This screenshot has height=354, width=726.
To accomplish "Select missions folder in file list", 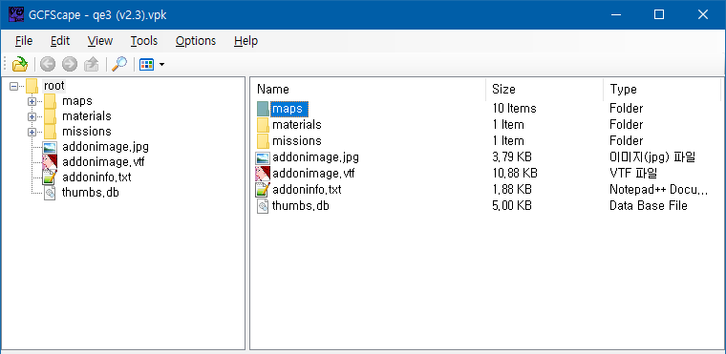I will coord(297,140).
